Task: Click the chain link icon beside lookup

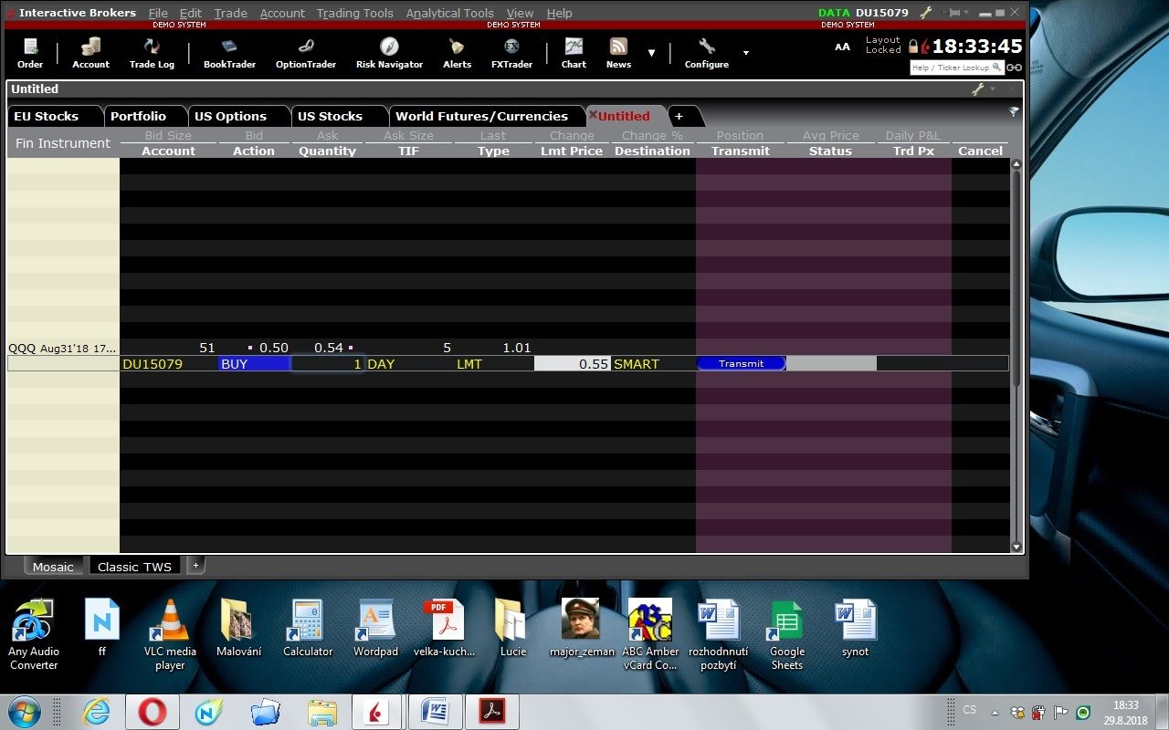Action: [x=1014, y=68]
